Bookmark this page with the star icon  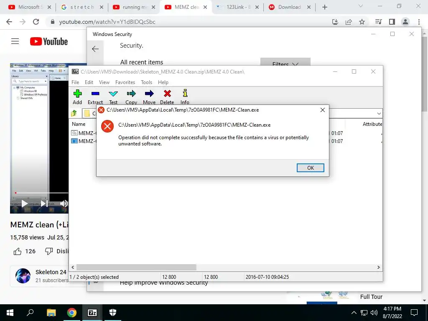[362, 22]
